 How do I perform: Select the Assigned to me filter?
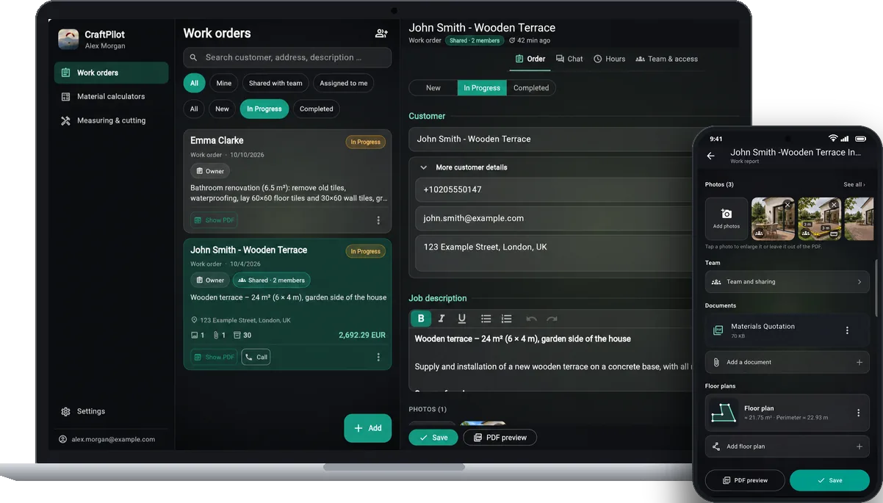(x=343, y=83)
